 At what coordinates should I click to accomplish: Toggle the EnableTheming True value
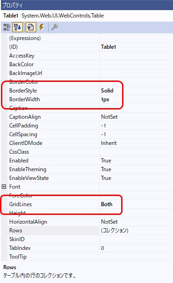point(136,169)
